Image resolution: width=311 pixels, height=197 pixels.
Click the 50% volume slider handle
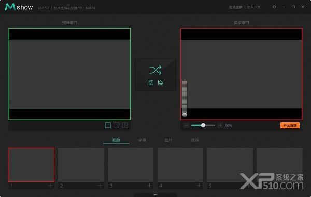[x=203, y=125]
